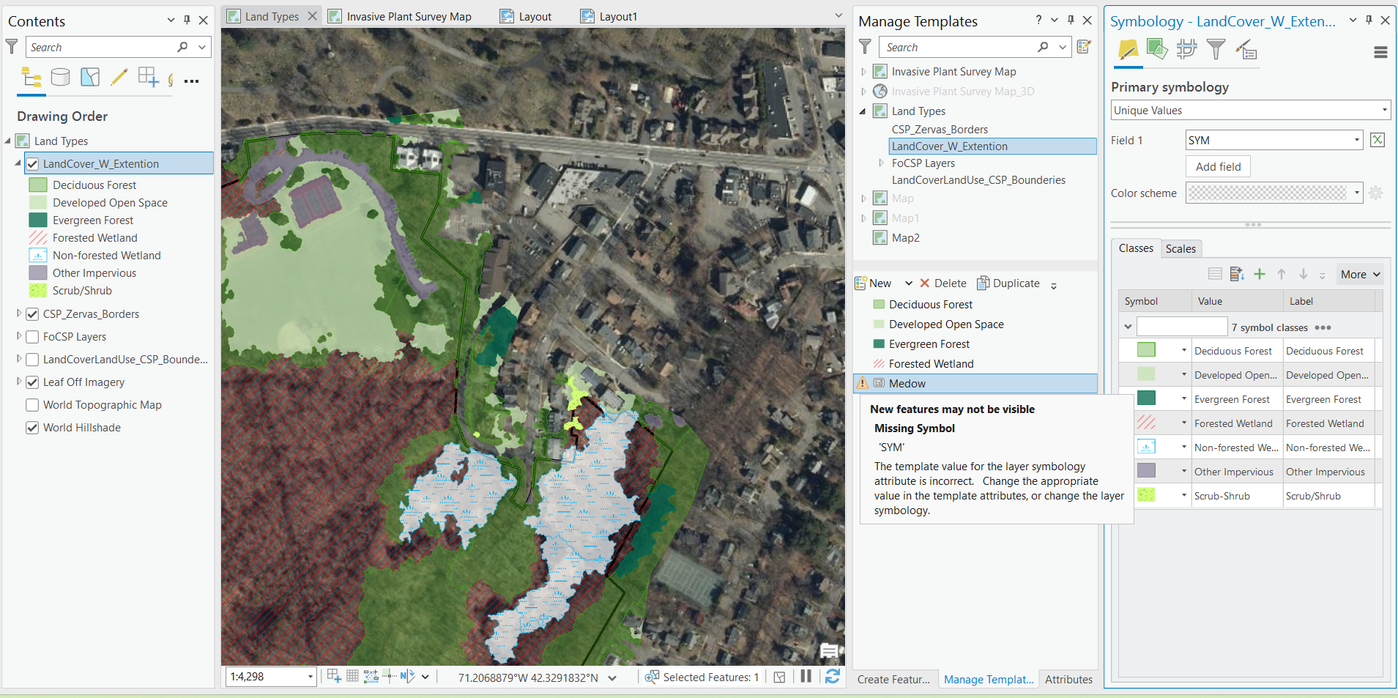Screen dimensions: 1398x698
Task: Refresh the map view
Action: tap(833, 676)
